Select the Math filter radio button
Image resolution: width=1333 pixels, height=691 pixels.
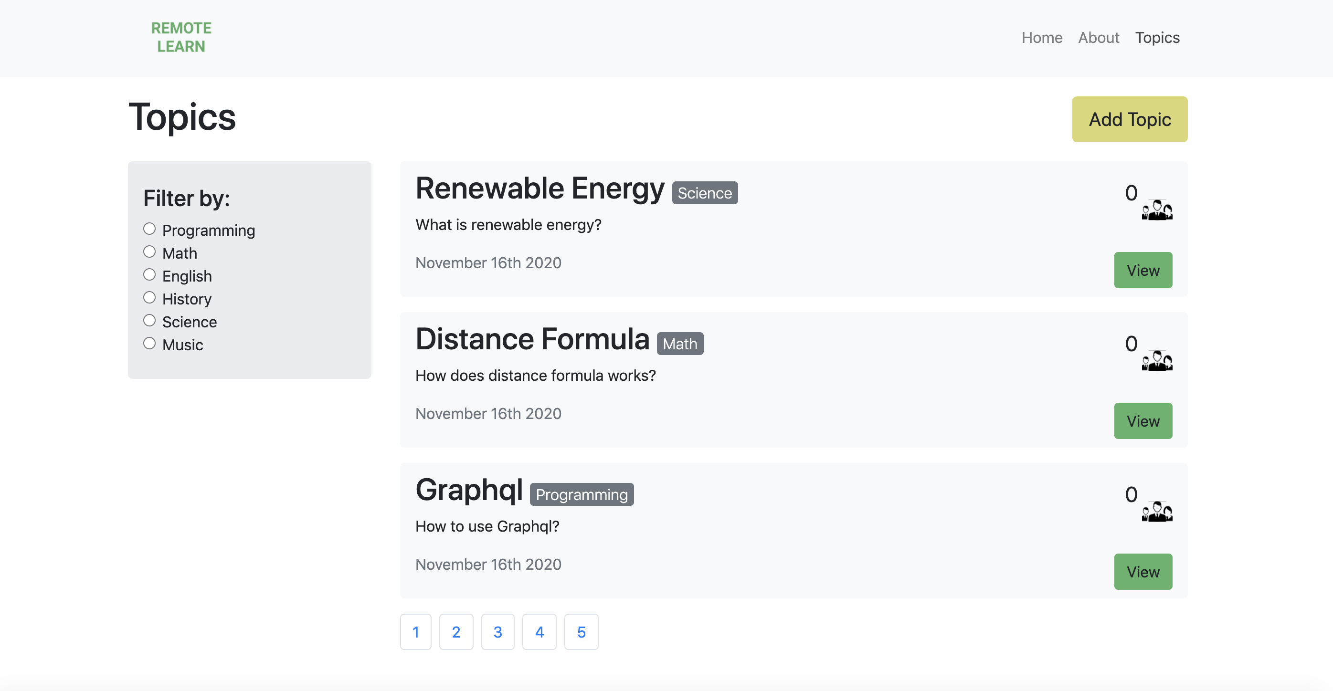149,252
